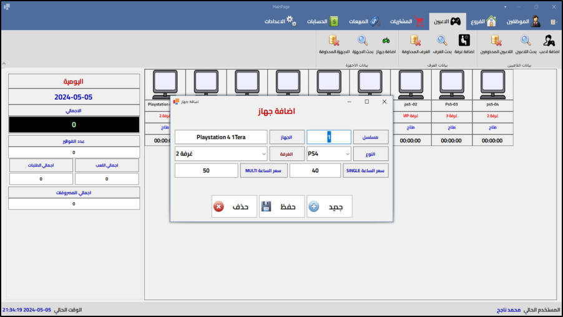Expand the room (غرفة 2) dropdown
563x317 pixels.
click(x=263, y=154)
